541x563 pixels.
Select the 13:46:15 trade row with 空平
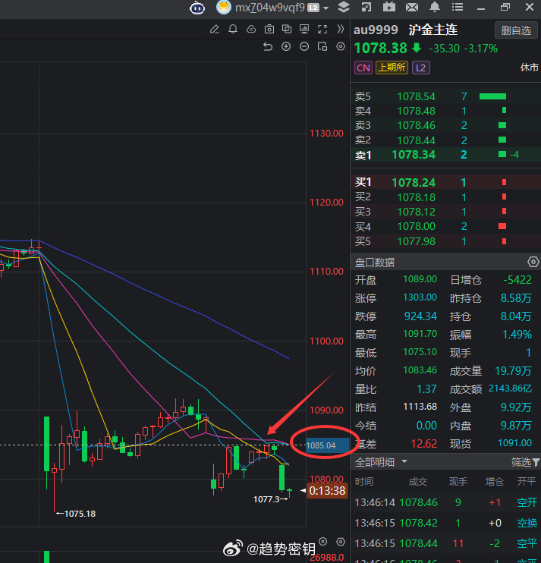445,543
